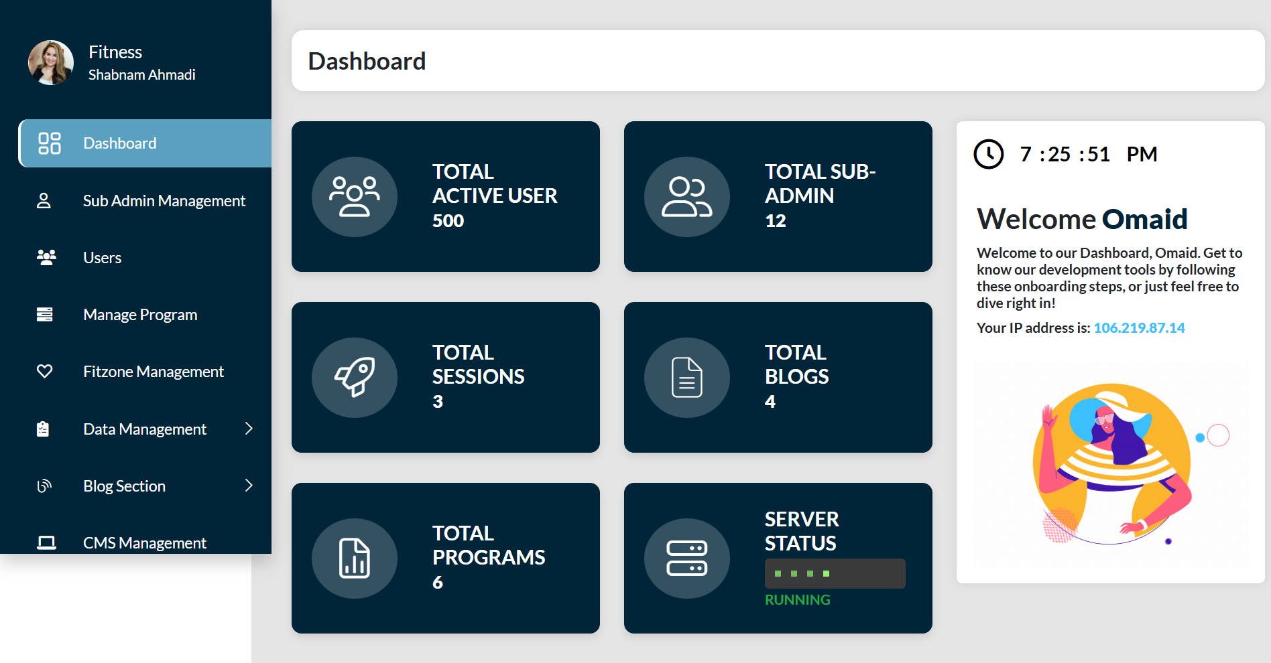1271x663 pixels.
Task: Select the Dashboard grid icon in the sidebar
Action: (49, 143)
